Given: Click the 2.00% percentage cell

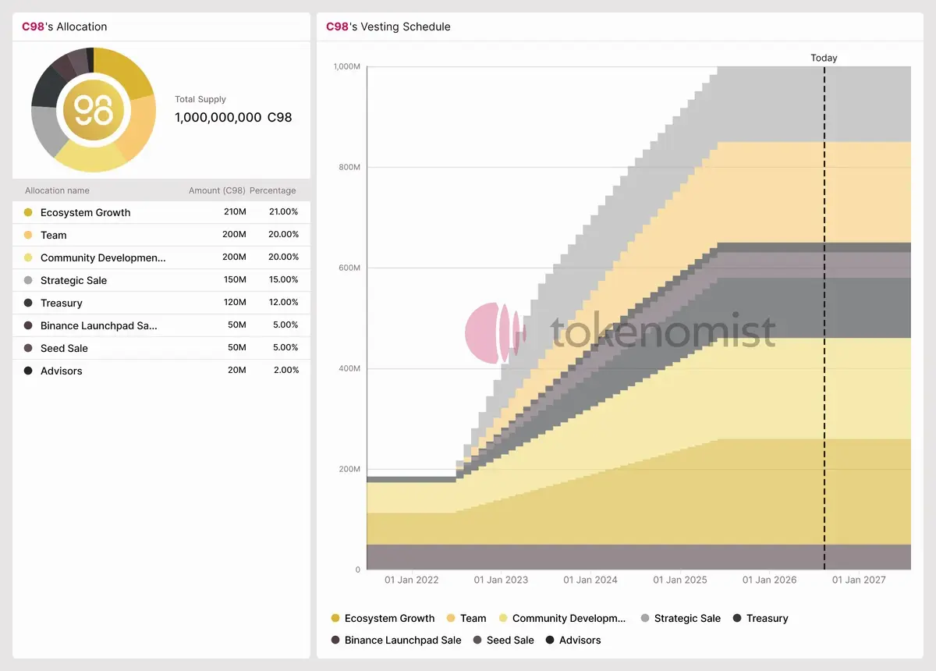Looking at the screenshot, I should pos(286,371).
